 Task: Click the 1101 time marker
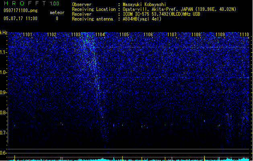[27, 34]
